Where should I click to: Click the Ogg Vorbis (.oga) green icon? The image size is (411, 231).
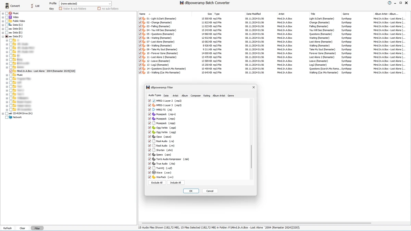tap(154, 128)
